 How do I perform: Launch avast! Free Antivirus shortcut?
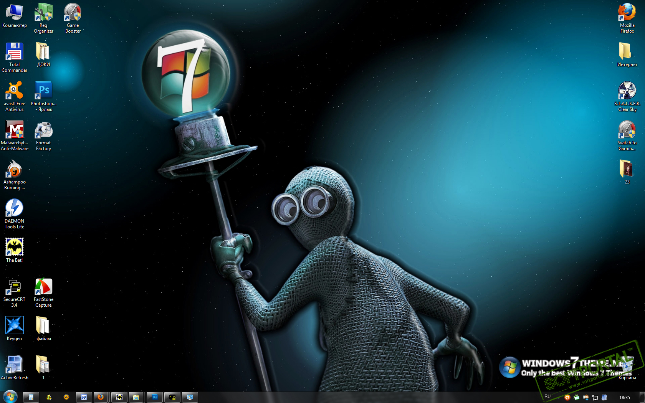pos(15,97)
